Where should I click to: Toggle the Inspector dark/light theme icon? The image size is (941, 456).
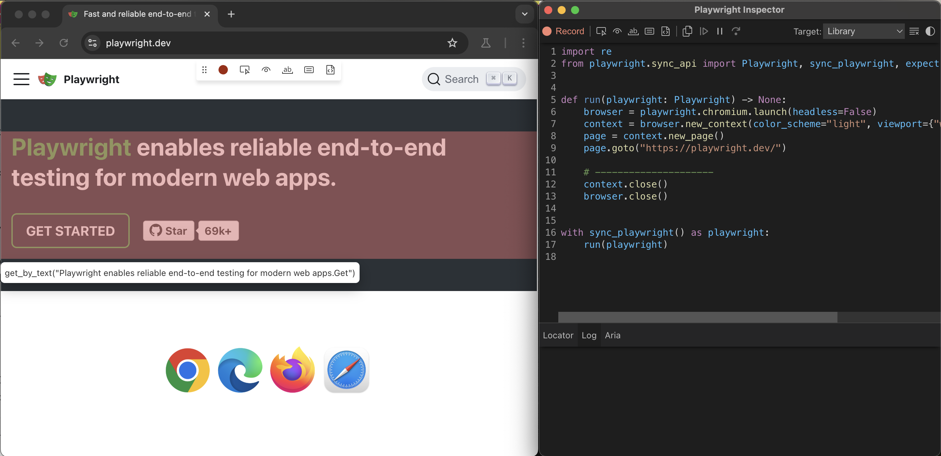point(930,32)
